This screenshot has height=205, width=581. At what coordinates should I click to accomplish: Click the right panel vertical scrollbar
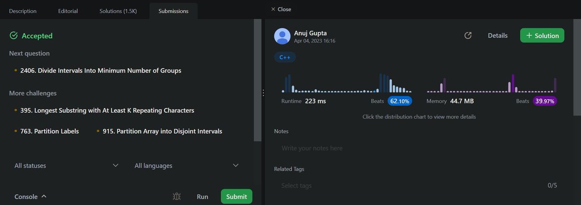[577, 68]
